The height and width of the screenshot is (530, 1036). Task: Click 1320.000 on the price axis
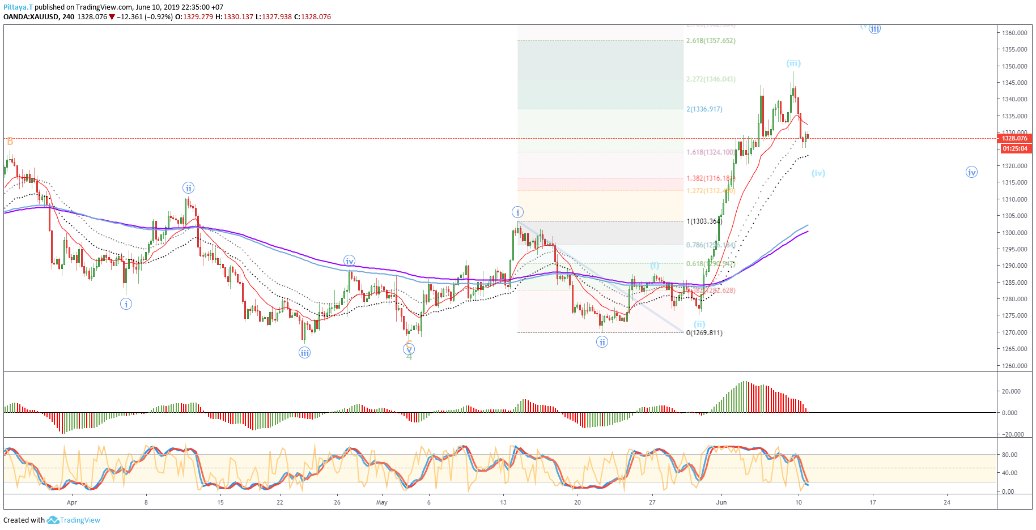(1014, 166)
